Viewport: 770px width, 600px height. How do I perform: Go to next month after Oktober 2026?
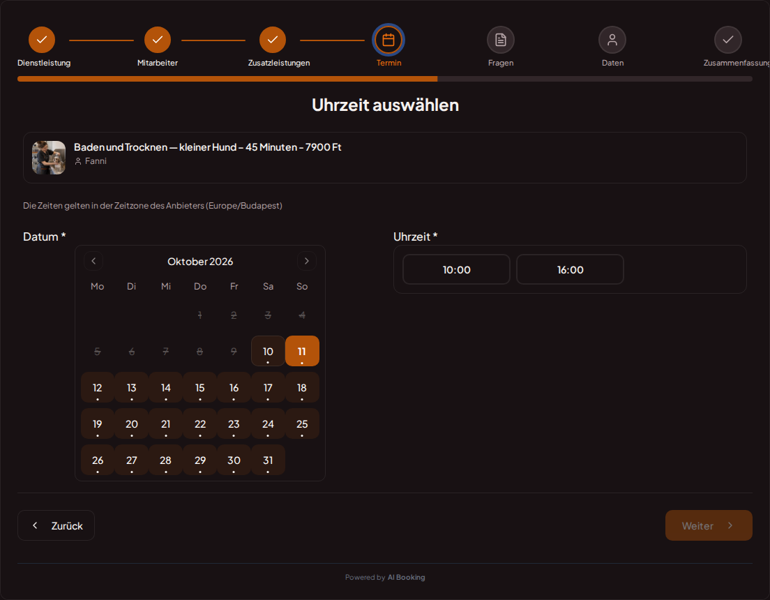306,261
